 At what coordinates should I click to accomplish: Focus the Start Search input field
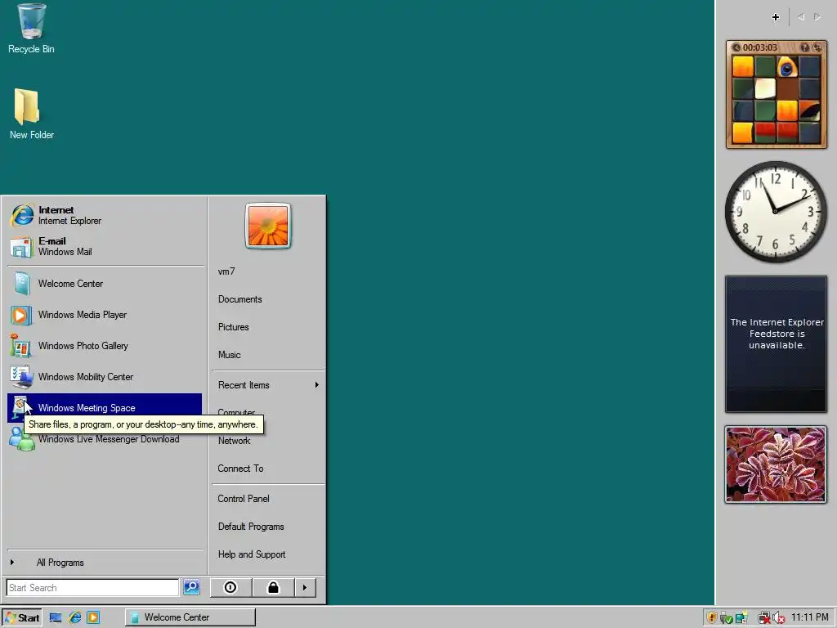92,587
